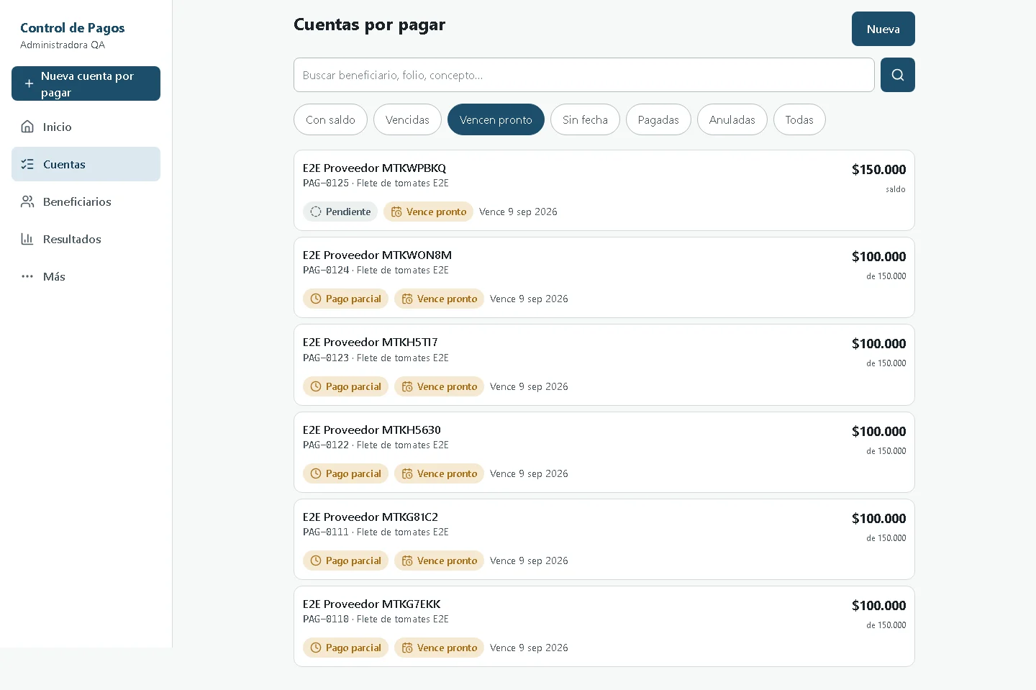Image resolution: width=1036 pixels, height=690 pixels.
Task: Focus the Buscar beneficiario search field
Action: 584,75
